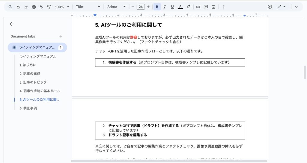
Task: Toggle underline formatting
Action: pyautogui.click(x=172, y=7)
